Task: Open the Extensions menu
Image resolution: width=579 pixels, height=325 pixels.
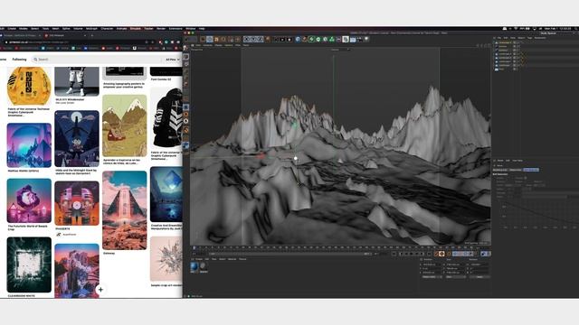Action: (176, 28)
